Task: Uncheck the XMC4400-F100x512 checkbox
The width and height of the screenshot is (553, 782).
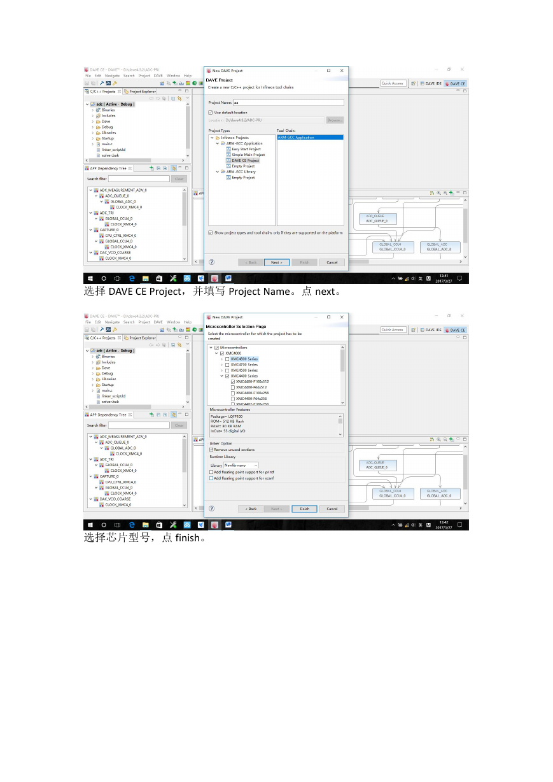Action: [x=233, y=381]
